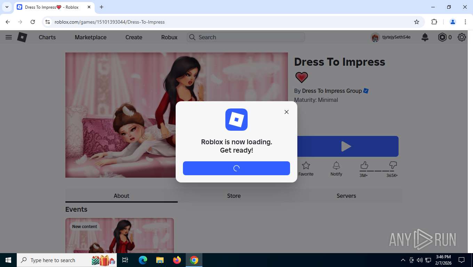This screenshot has width=473, height=267.
Task: Open the Chrome extensions puzzle icon
Action: [x=434, y=22]
